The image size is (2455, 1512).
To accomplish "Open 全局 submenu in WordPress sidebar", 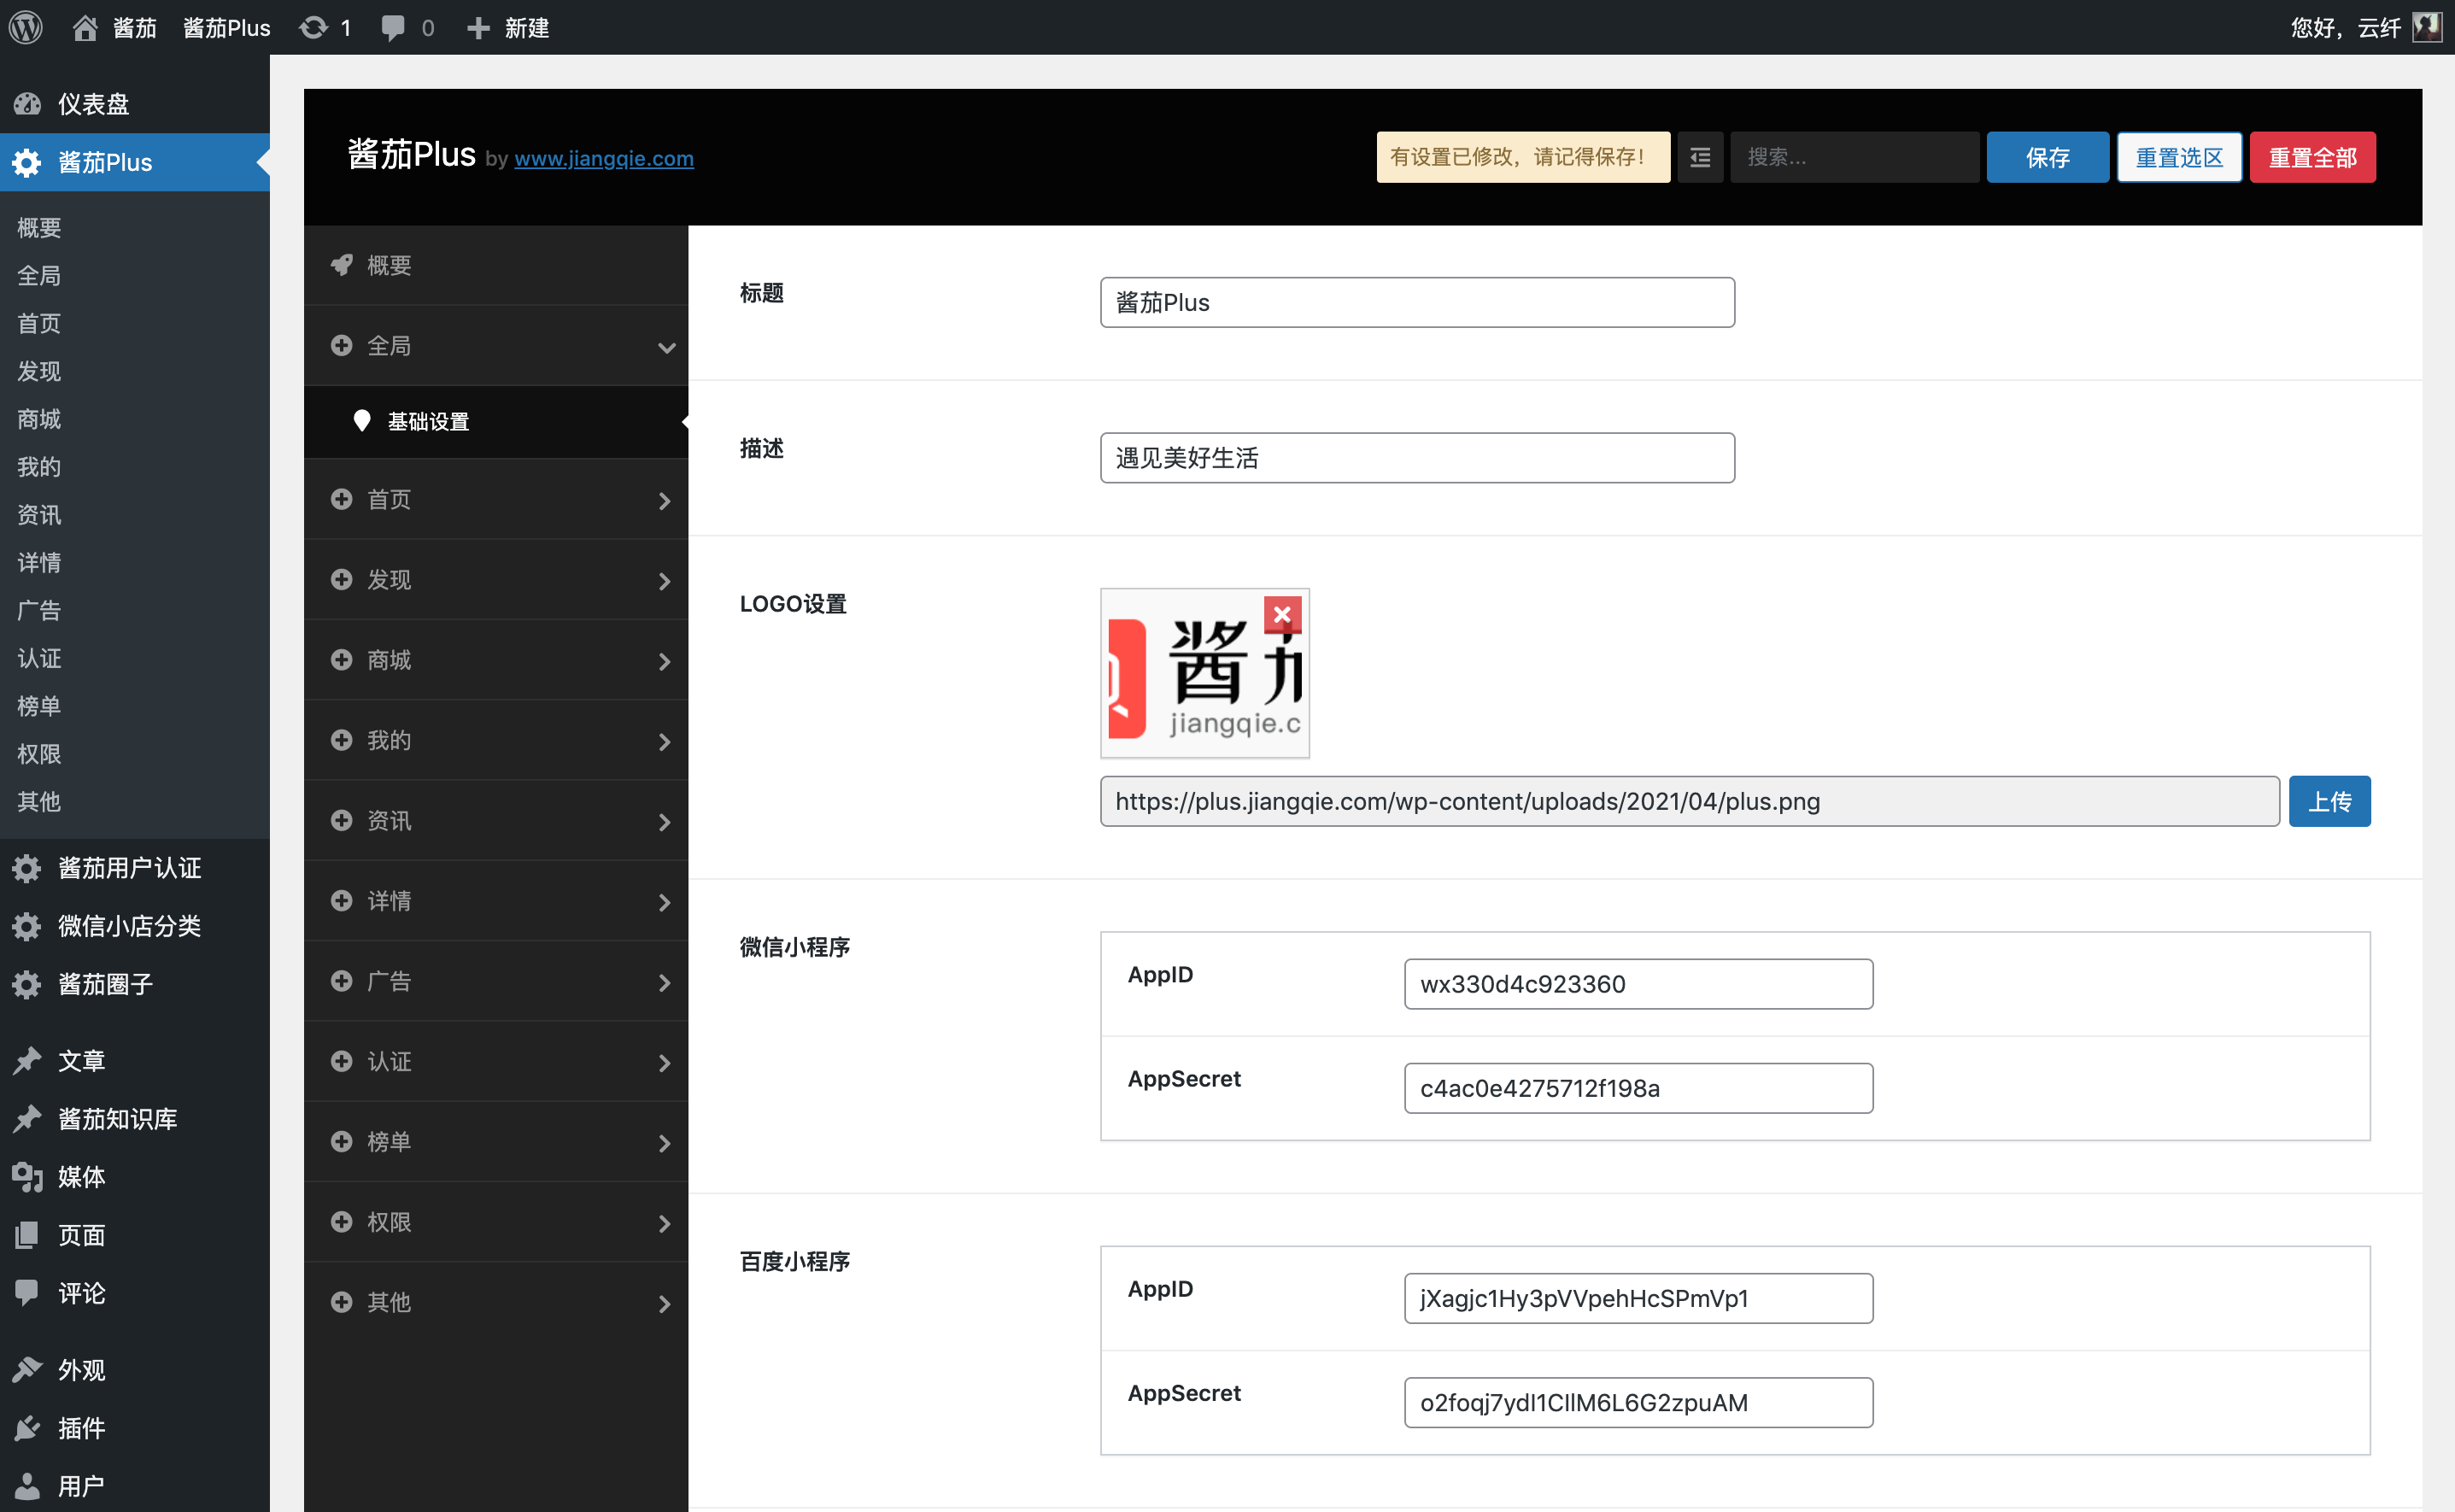I will pyautogui.click(x=39, y=275).
